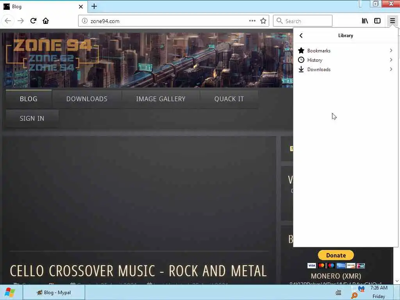Screen dimensions: 400x300
Task: Select Blog - Mypal taskbar item
Action: (54, 293)
